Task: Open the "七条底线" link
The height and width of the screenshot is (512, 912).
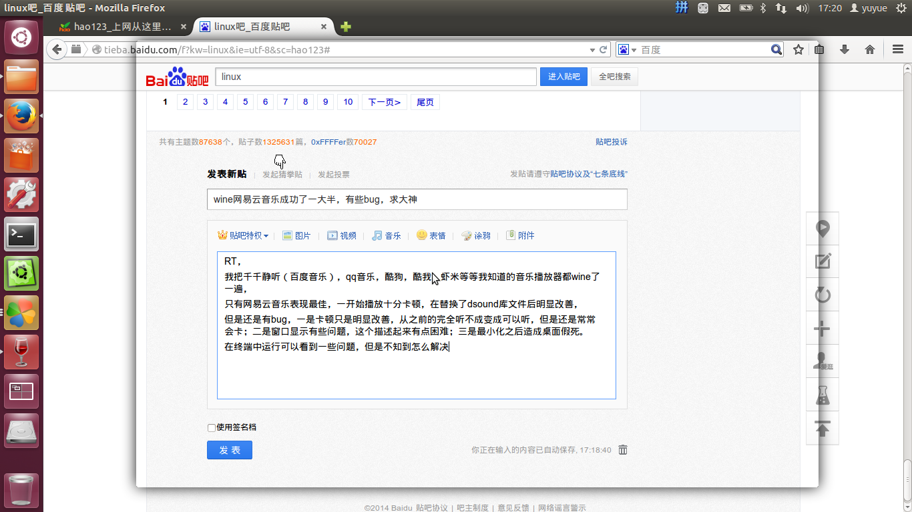Action: click(x=609, y=174)
